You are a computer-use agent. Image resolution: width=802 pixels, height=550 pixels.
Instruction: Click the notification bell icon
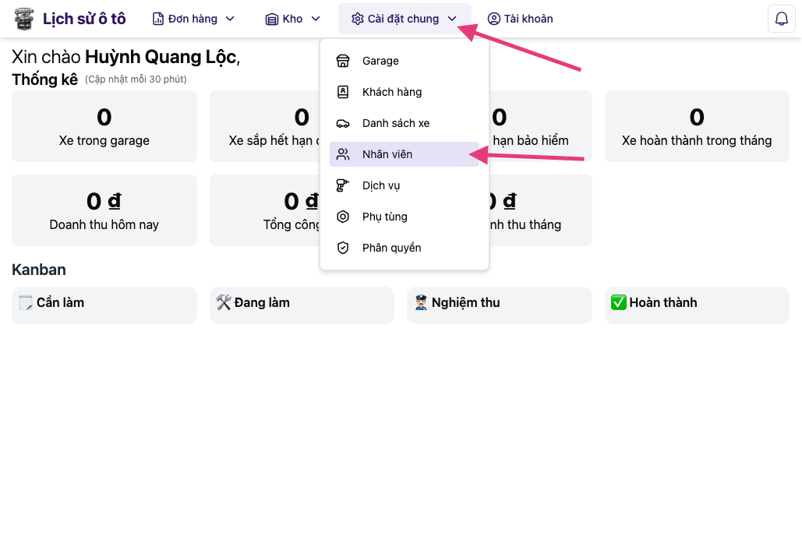[782, 19]
